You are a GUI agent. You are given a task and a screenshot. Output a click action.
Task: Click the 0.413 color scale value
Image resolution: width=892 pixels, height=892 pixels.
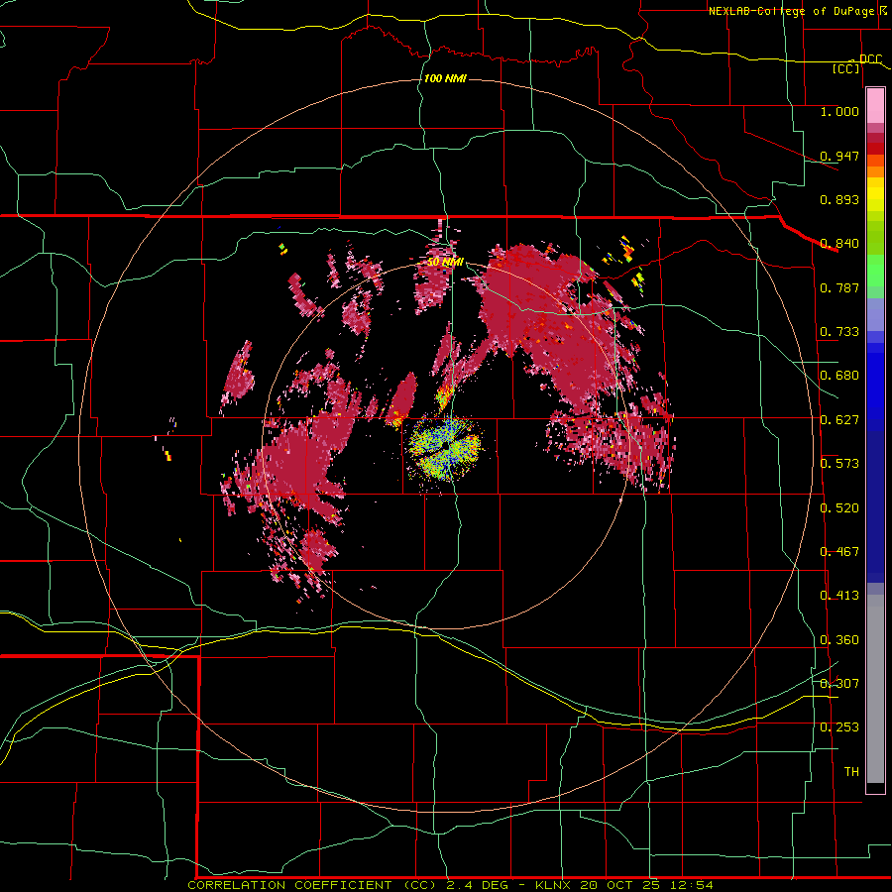point(839,596)
